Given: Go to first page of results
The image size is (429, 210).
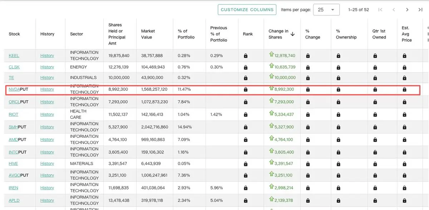Looking at the screenshot, I should [380, 10].
